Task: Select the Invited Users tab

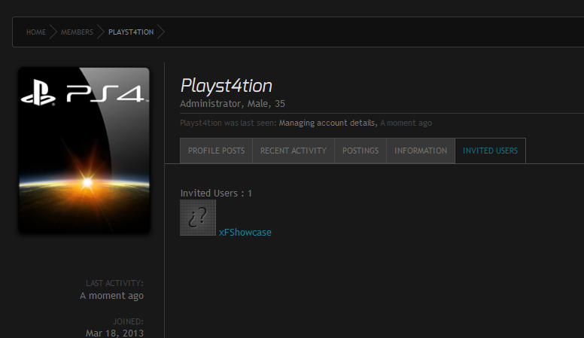Action: click(490, 151)
